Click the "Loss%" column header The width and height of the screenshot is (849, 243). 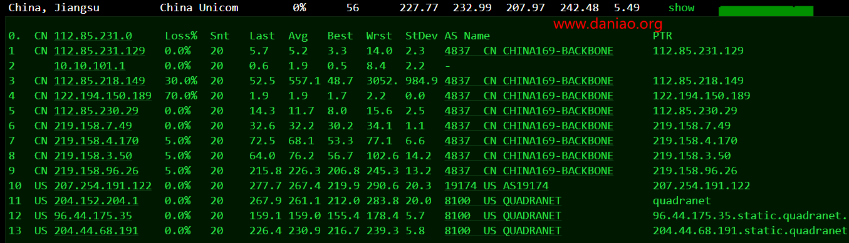click(181, 36)
